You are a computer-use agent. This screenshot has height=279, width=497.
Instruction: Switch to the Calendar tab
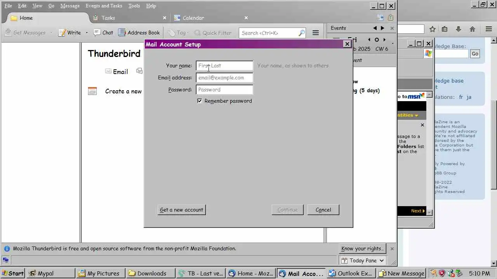point(211,18)
